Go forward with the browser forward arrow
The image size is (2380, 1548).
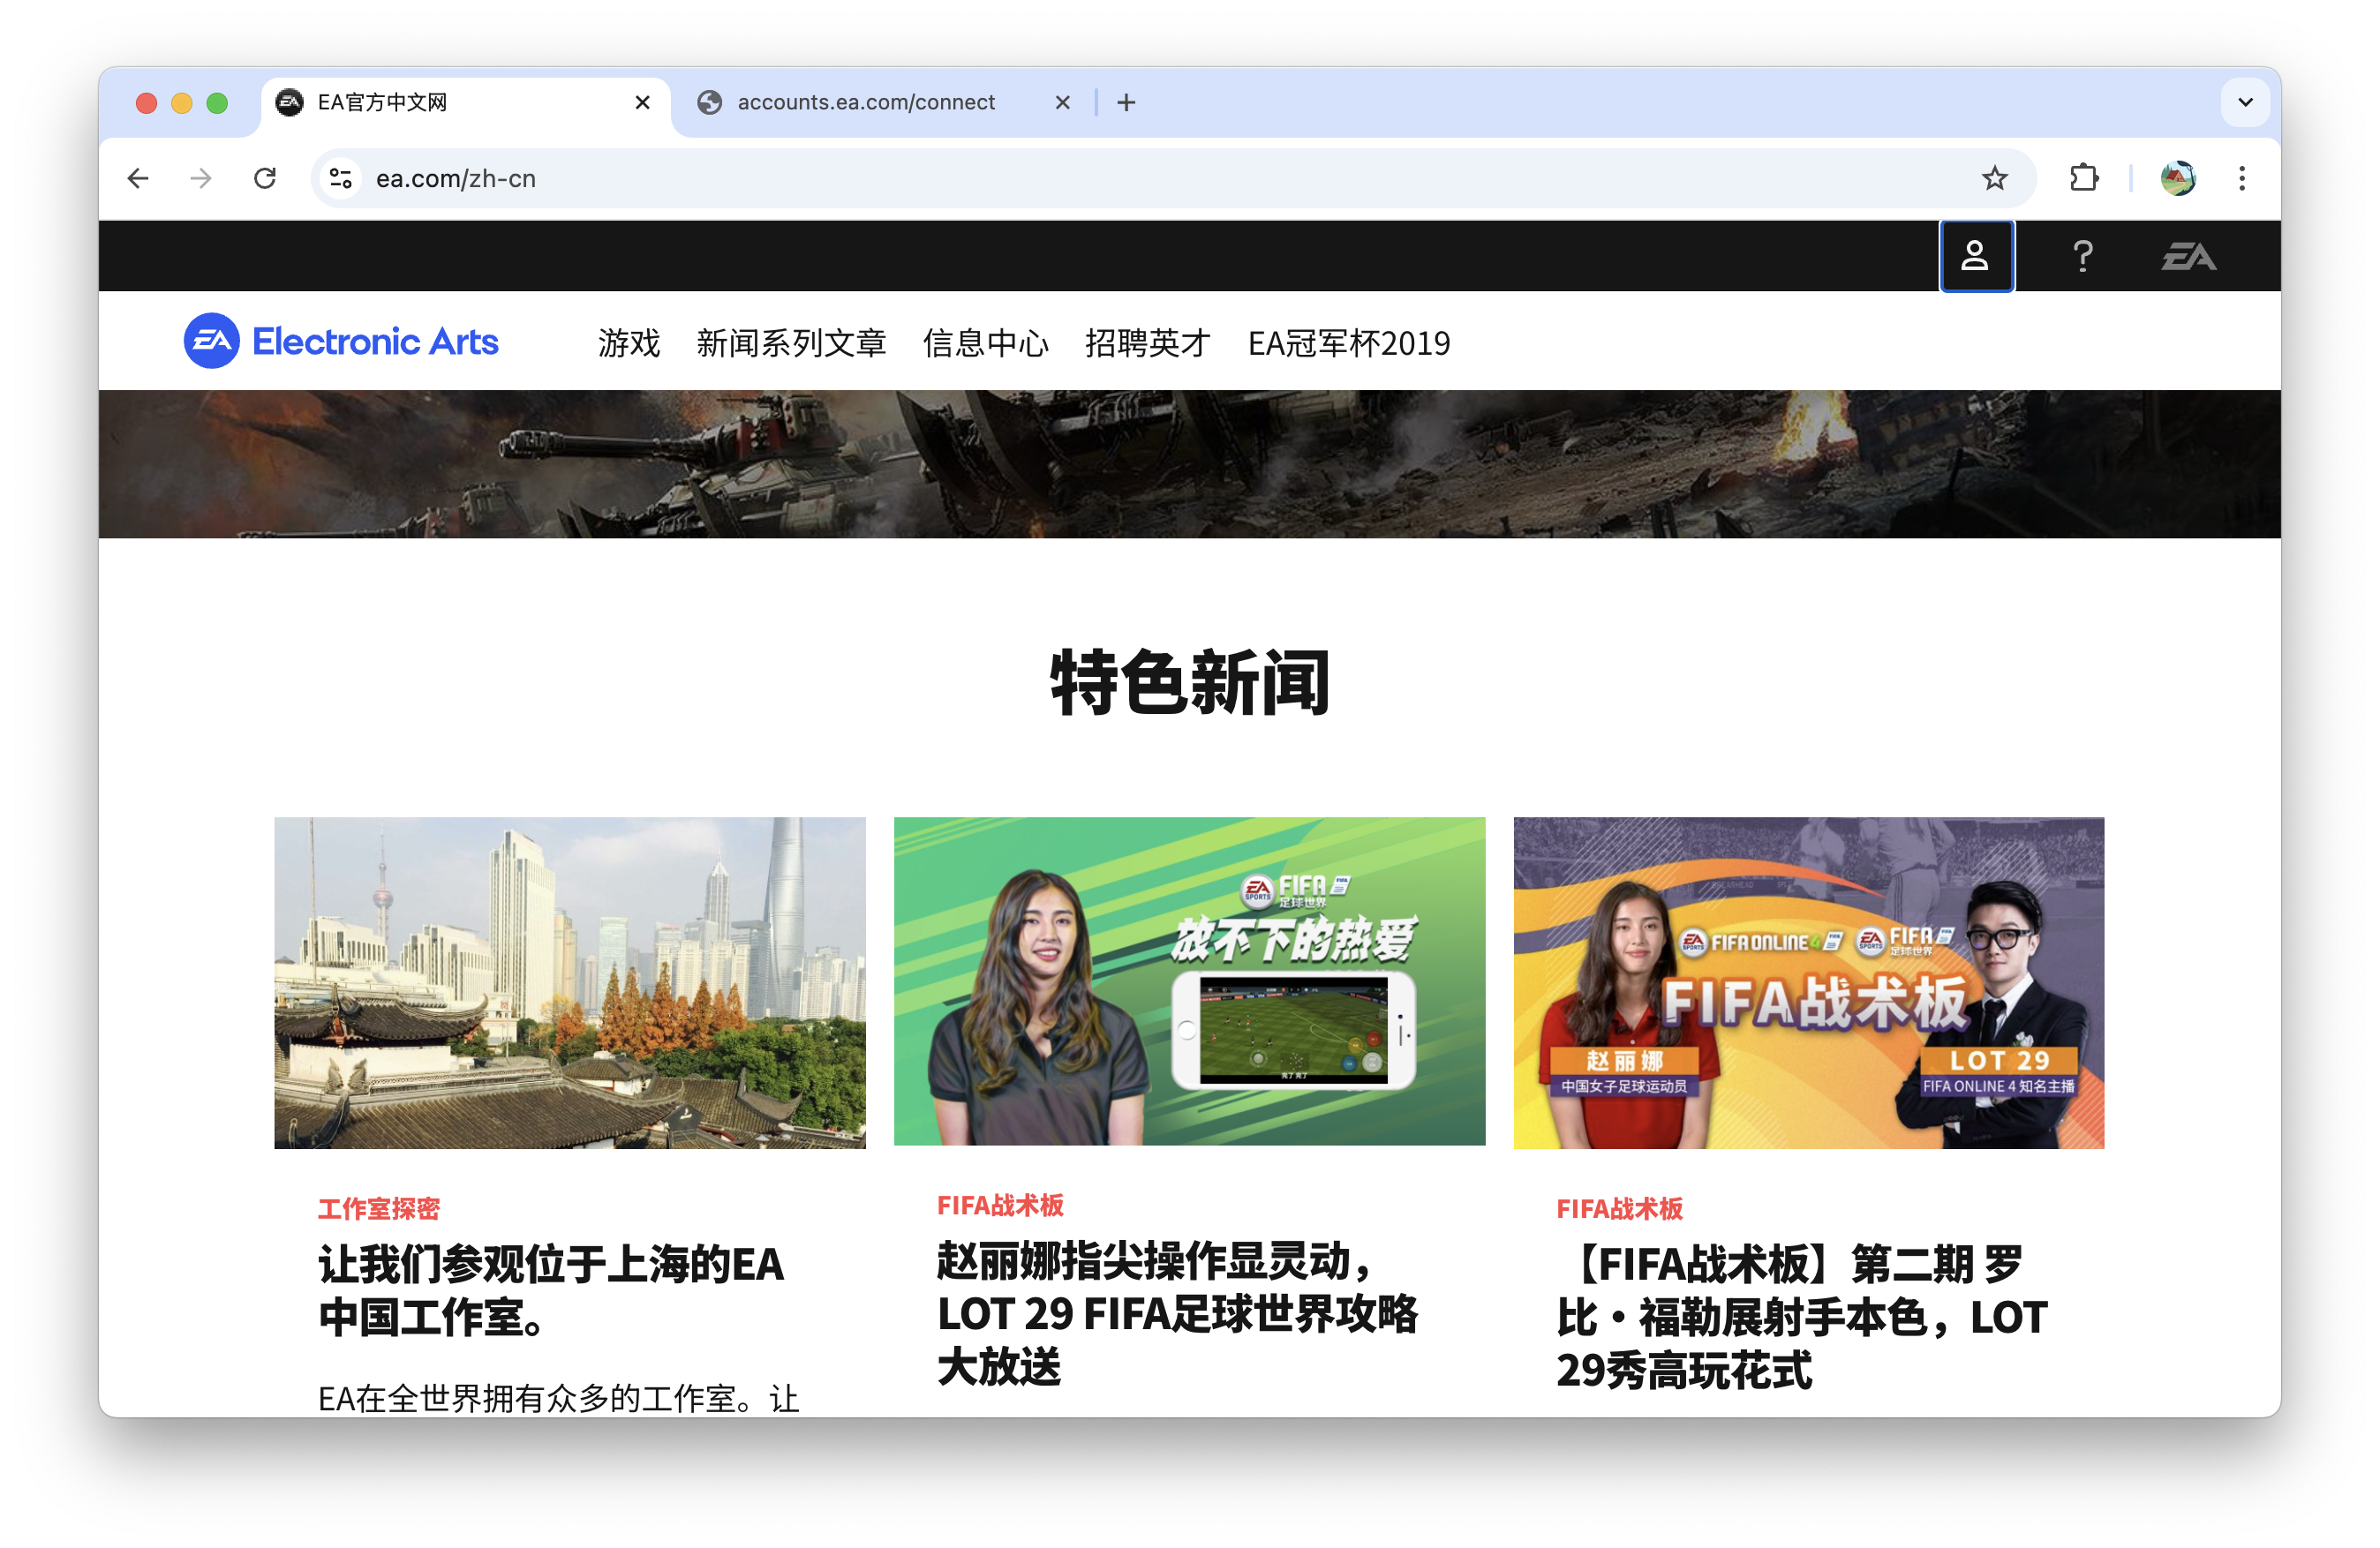pos(201,178)
